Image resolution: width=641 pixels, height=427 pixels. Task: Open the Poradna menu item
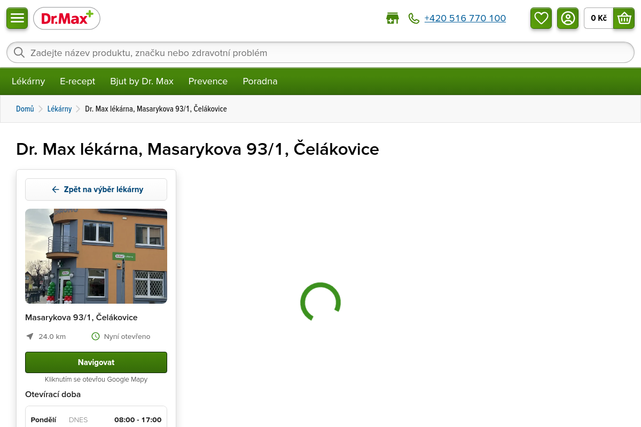[260, 81]
